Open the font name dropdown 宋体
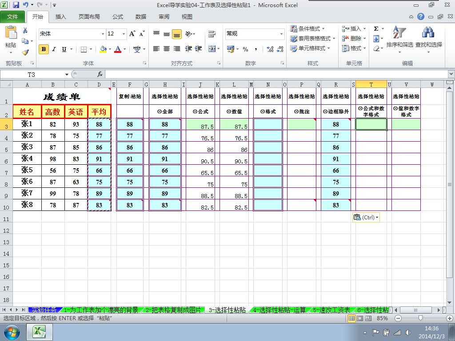 103,34
